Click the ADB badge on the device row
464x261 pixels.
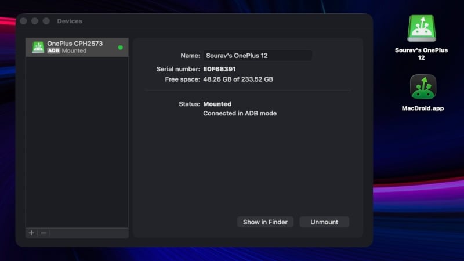(53, 50)
